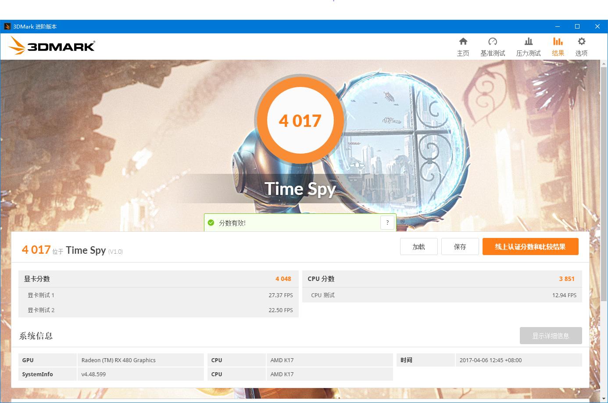The width and height of the screenshot is (608, 403).
Task: Open the score validity help popup
Action: click(x=387, y=223)
